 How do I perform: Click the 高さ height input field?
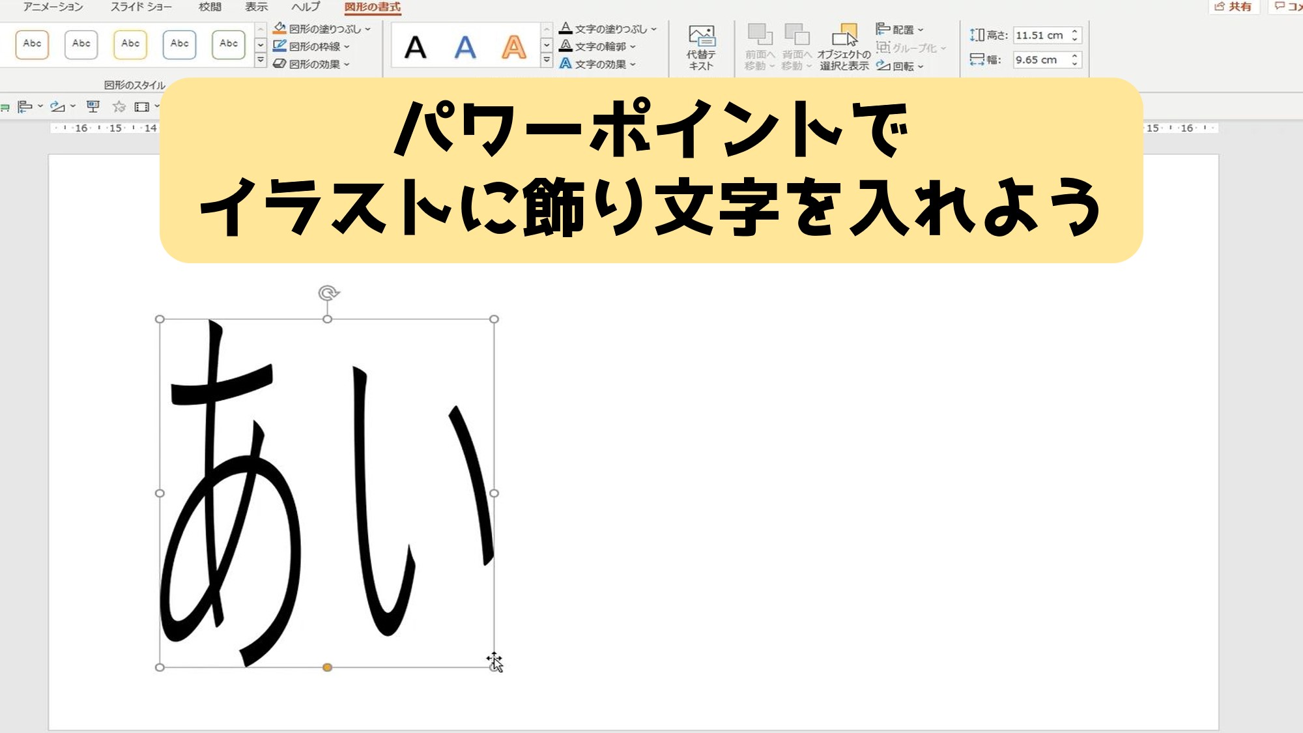pos(1041,35)
